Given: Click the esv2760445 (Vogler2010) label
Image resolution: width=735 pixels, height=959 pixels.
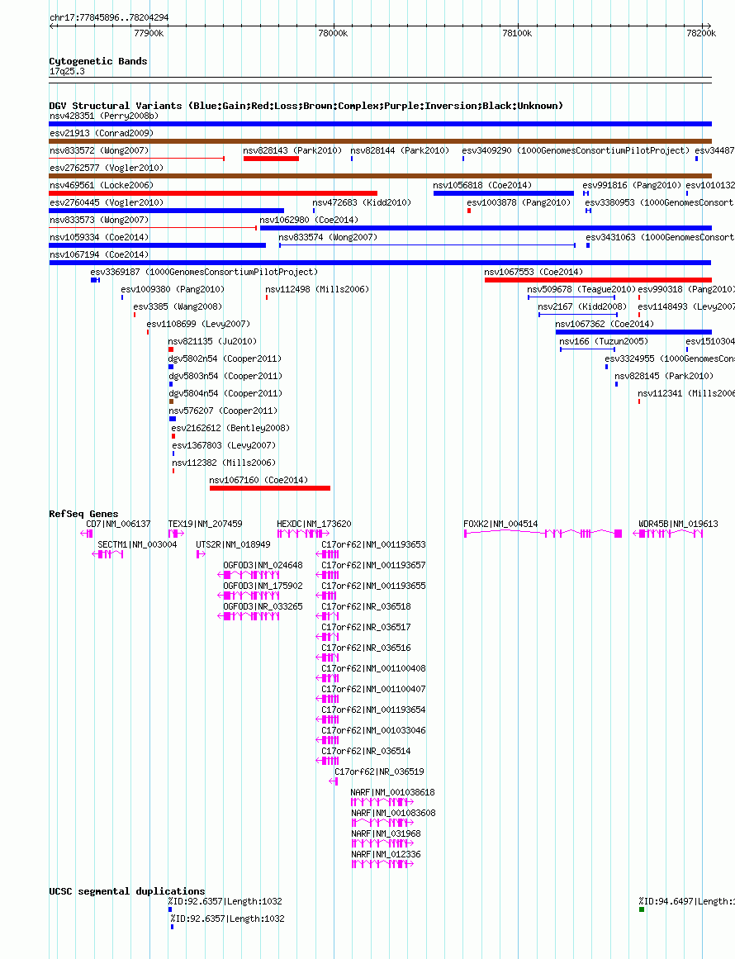Looking at the screenshot, I should click(x=107, y=202).
